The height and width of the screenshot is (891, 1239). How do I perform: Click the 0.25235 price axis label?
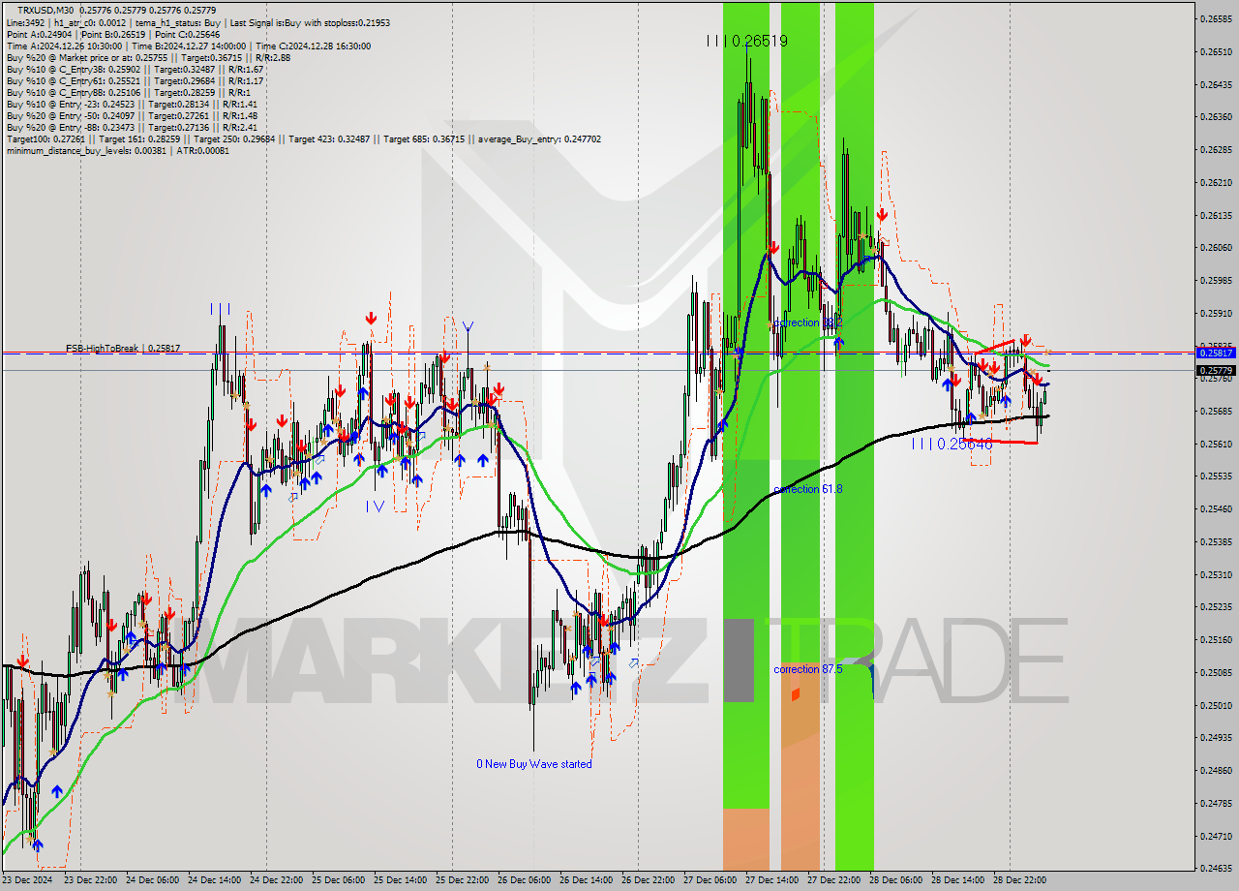pyautogui.click(x=1217, y=606)
